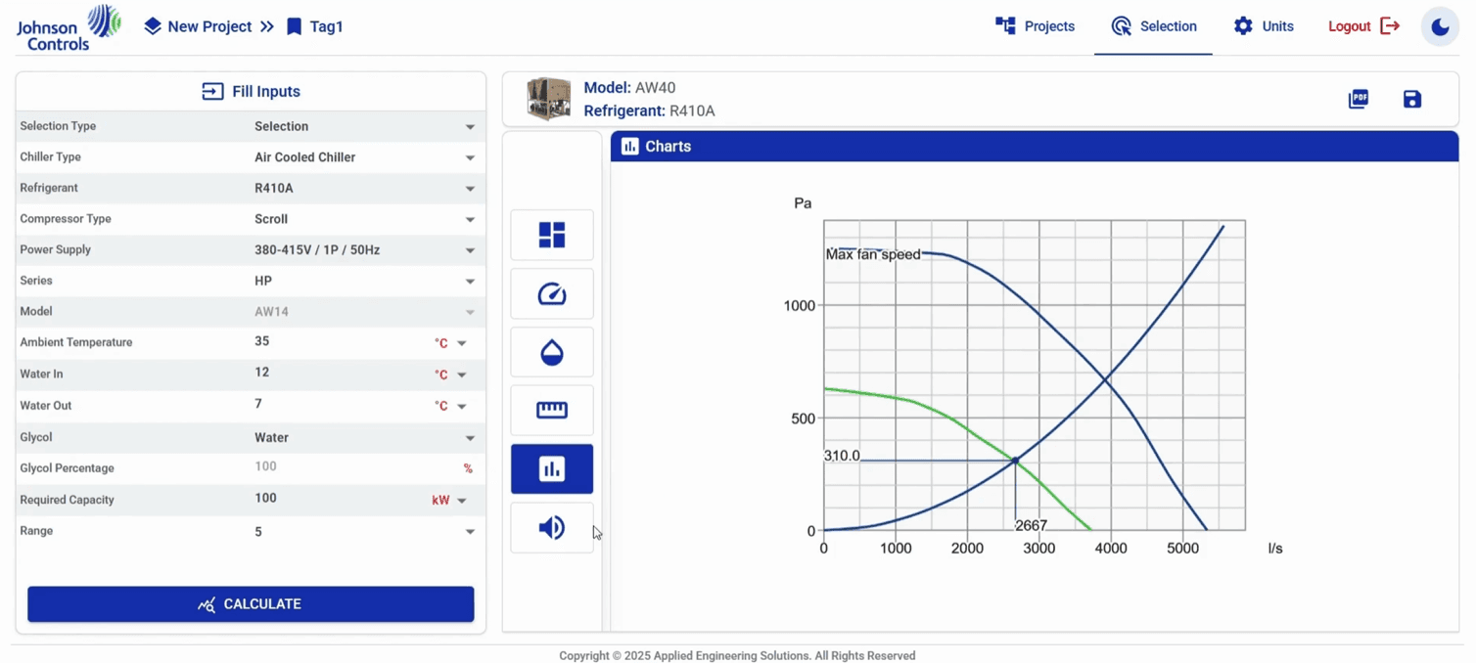Click the Water In value field
The width and height of the screenshot is (1476, 663).
[x=338, y=373]
